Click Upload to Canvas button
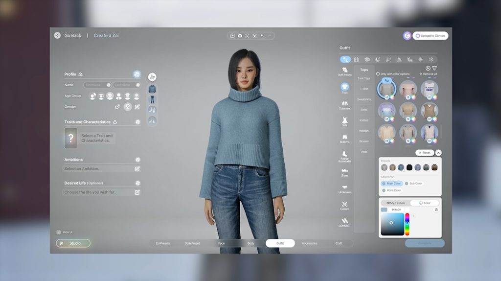The image size is (501, 281). [x=431, y=36]
